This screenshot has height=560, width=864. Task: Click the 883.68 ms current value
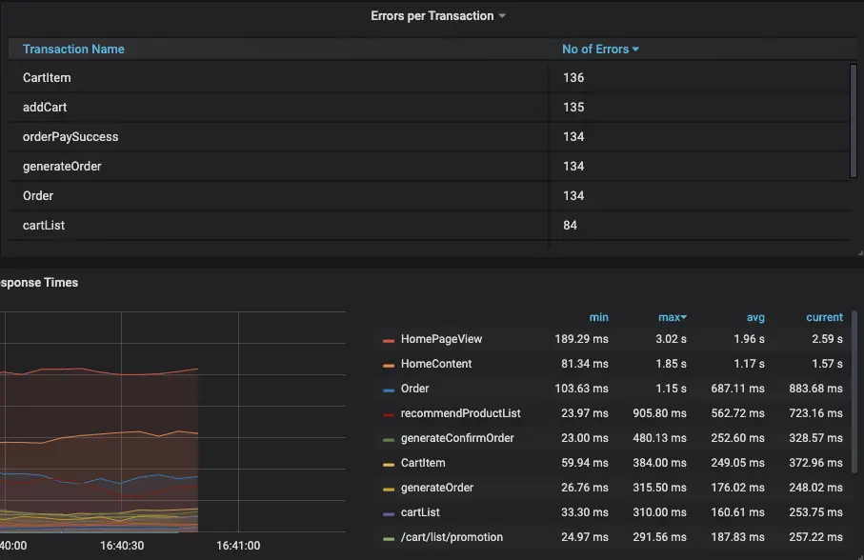[x=815, y=389]
